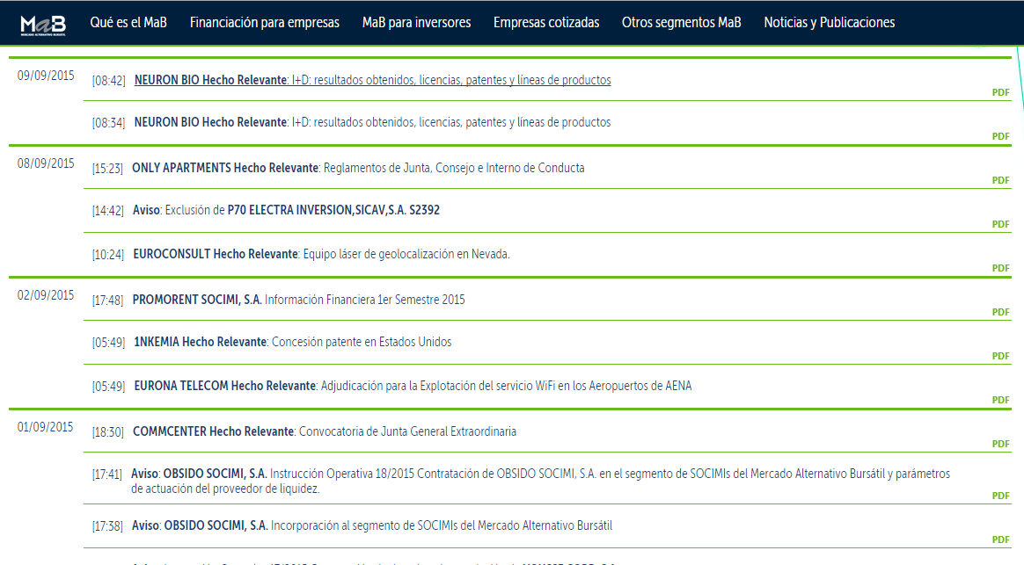This screenshot has width=1024, height=565.
Task: Open Otros segmentos MaB menu
Action: tap(681, 22)
